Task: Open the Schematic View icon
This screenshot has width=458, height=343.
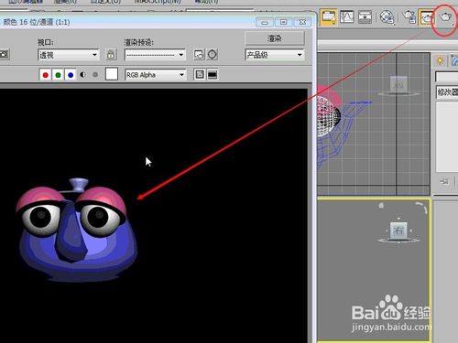Action: pyautogui.click(x=365, y=17)
